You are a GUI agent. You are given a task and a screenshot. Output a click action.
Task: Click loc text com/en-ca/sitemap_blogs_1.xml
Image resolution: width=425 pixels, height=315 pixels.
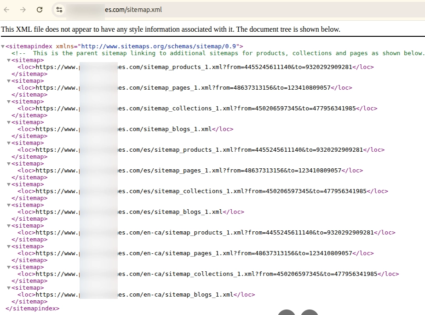181,295
